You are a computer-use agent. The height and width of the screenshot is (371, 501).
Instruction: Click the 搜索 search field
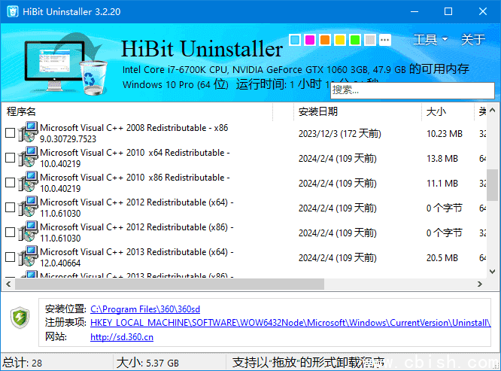pos(411,90)
